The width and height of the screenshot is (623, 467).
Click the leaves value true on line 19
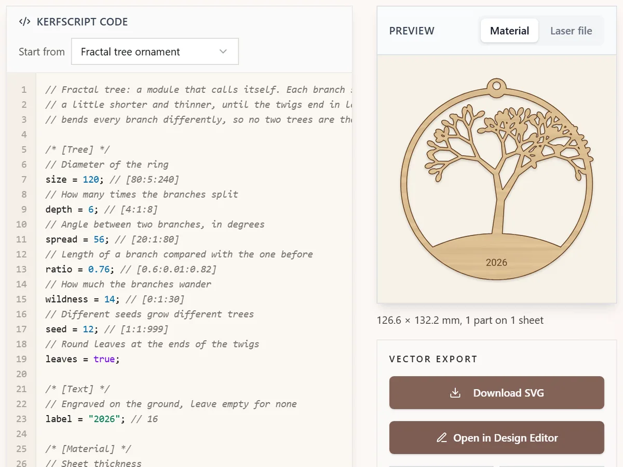click(x=104, y=359)
